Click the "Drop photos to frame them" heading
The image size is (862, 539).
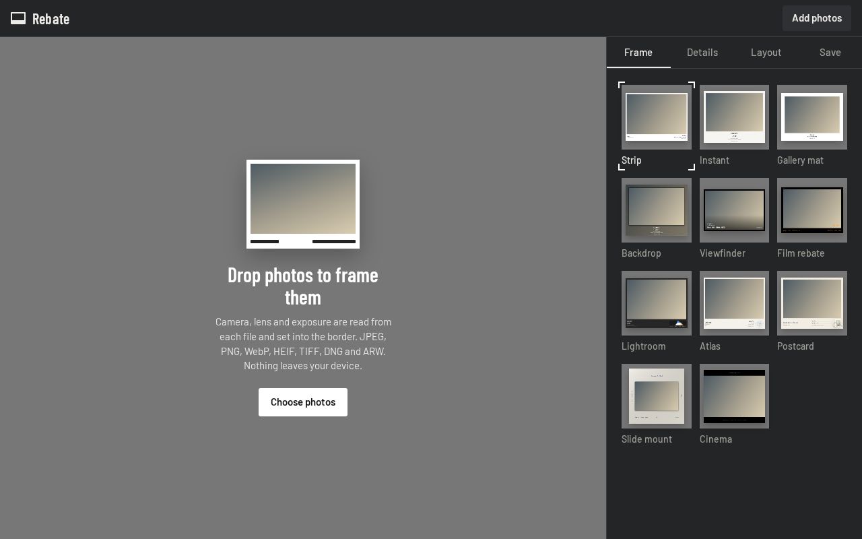(x=303, y=286)
